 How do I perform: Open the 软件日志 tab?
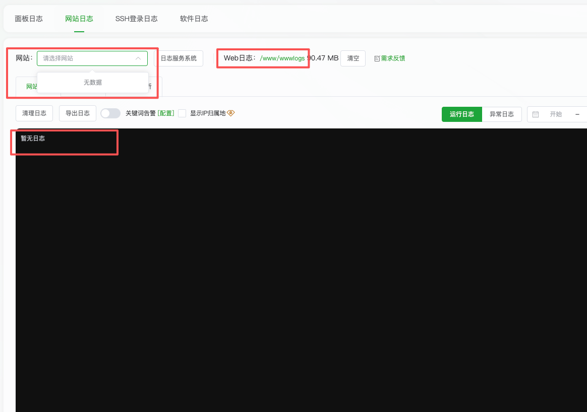194,18
